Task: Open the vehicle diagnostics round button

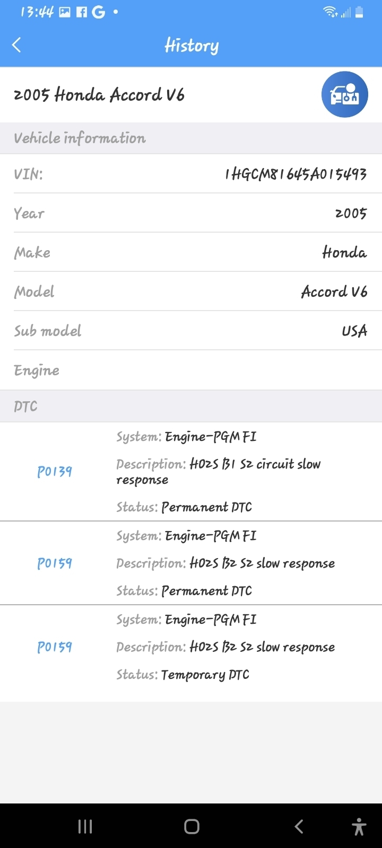Action: coord(344,95)
